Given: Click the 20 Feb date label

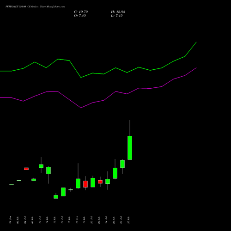Looking at the screenshot, I should tap(91, 220).
